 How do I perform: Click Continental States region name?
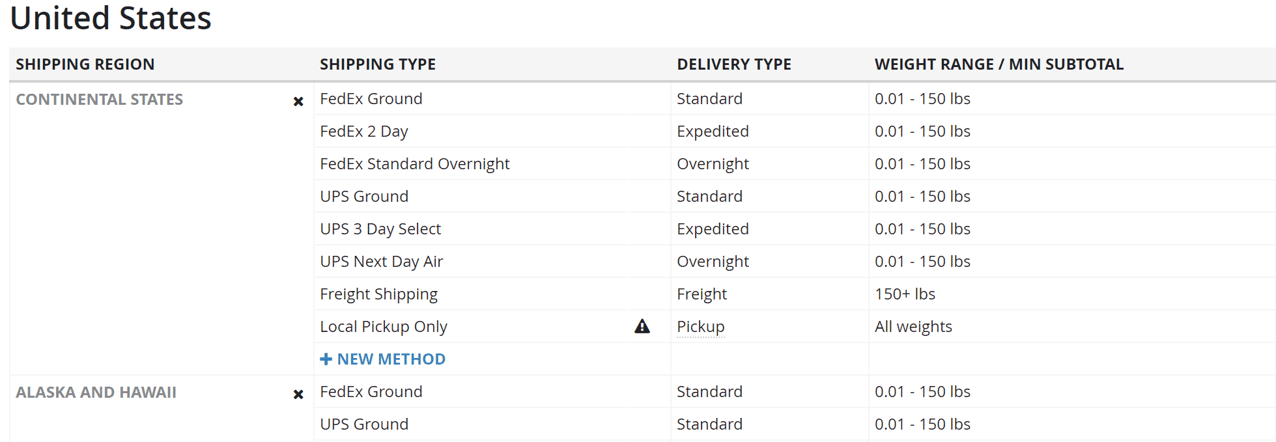(x=99, y=100)
